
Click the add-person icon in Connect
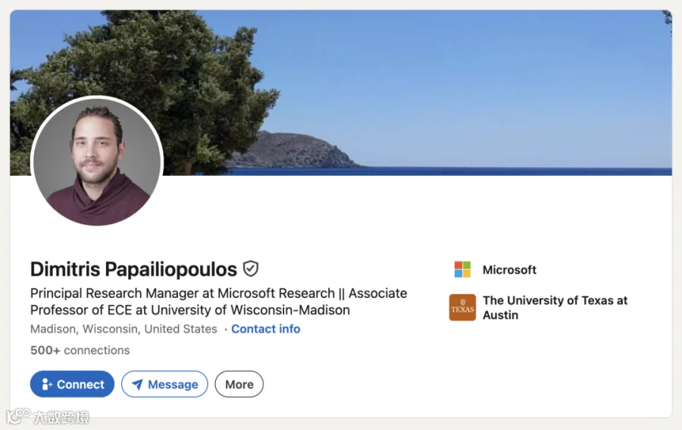pos(46,384)
